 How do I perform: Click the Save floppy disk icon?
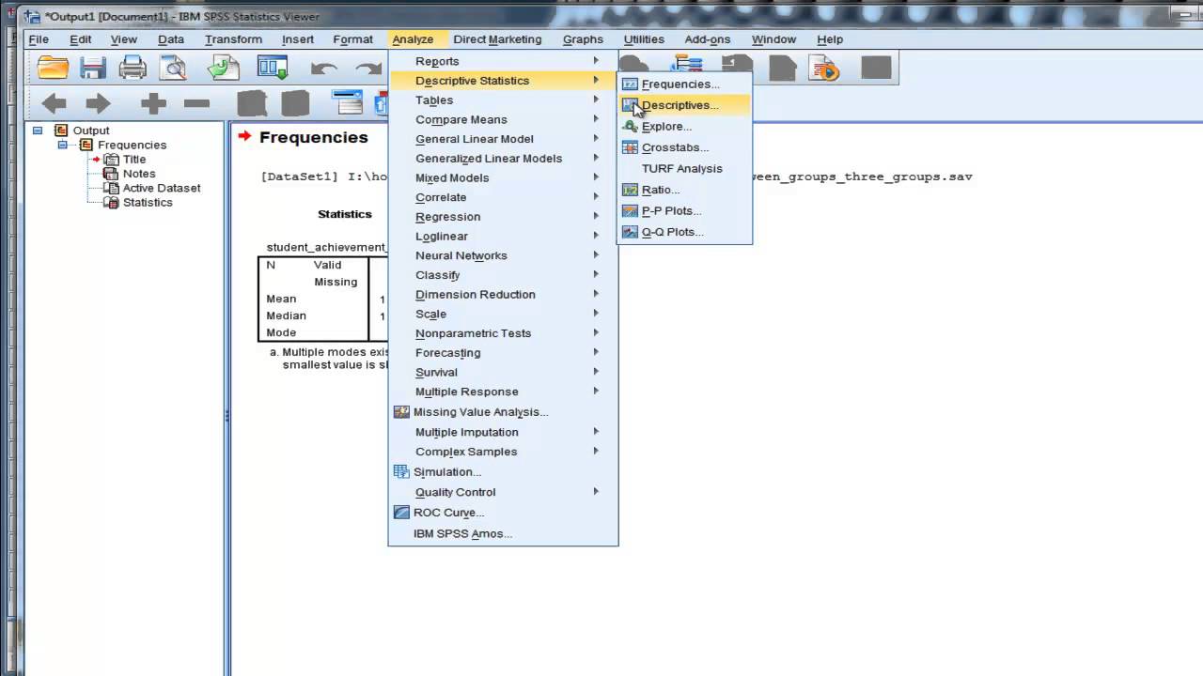(92, 68)
